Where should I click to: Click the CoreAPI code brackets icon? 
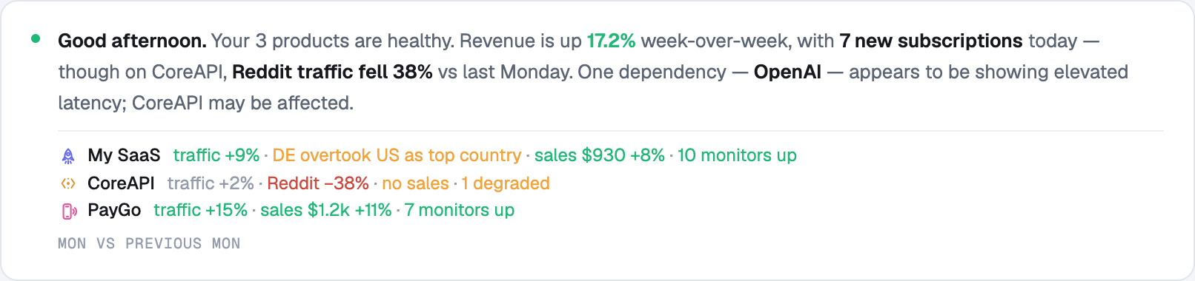[x=67, y=183]
